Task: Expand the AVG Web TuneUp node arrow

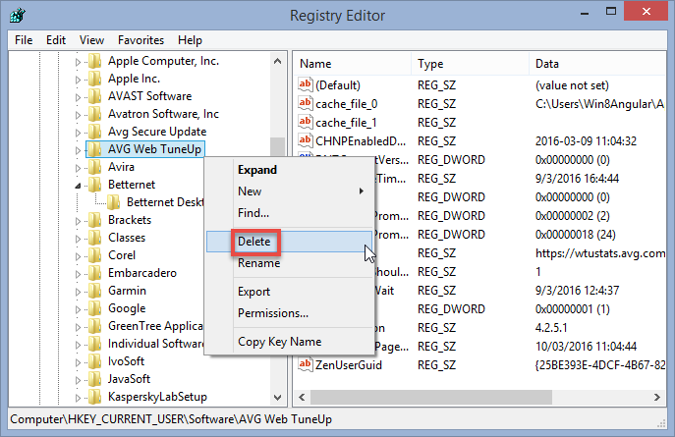Action: 78,150
